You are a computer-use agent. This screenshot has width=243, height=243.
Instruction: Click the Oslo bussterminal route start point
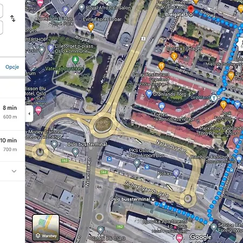click(x=153, y=199)
